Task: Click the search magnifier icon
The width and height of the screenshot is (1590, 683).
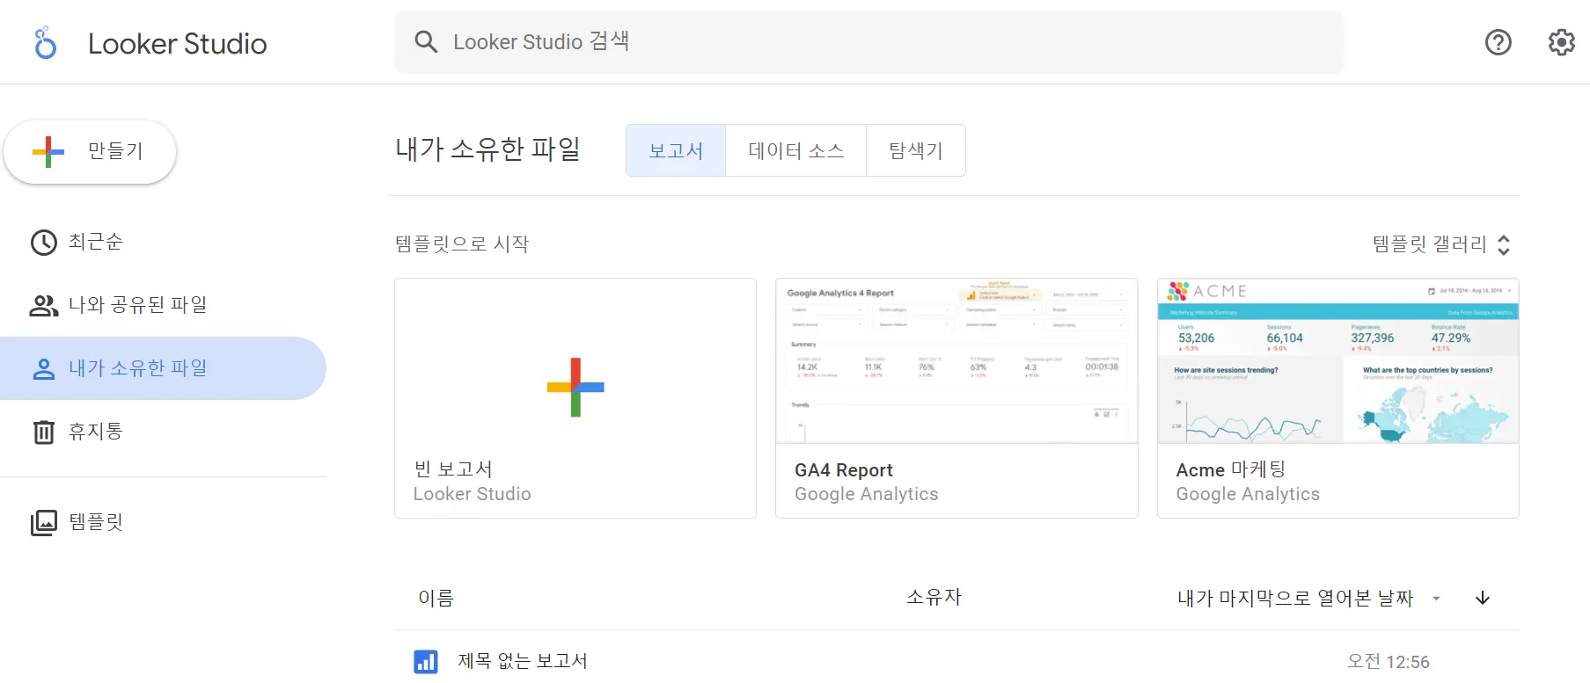Action: point(426,42)
